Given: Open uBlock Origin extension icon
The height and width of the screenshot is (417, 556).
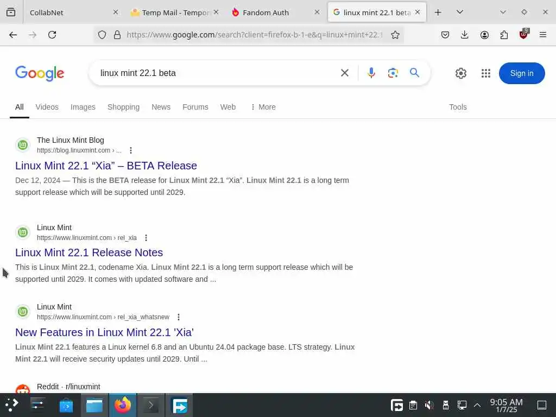Looking at the screenshot, I should (523, 34).
